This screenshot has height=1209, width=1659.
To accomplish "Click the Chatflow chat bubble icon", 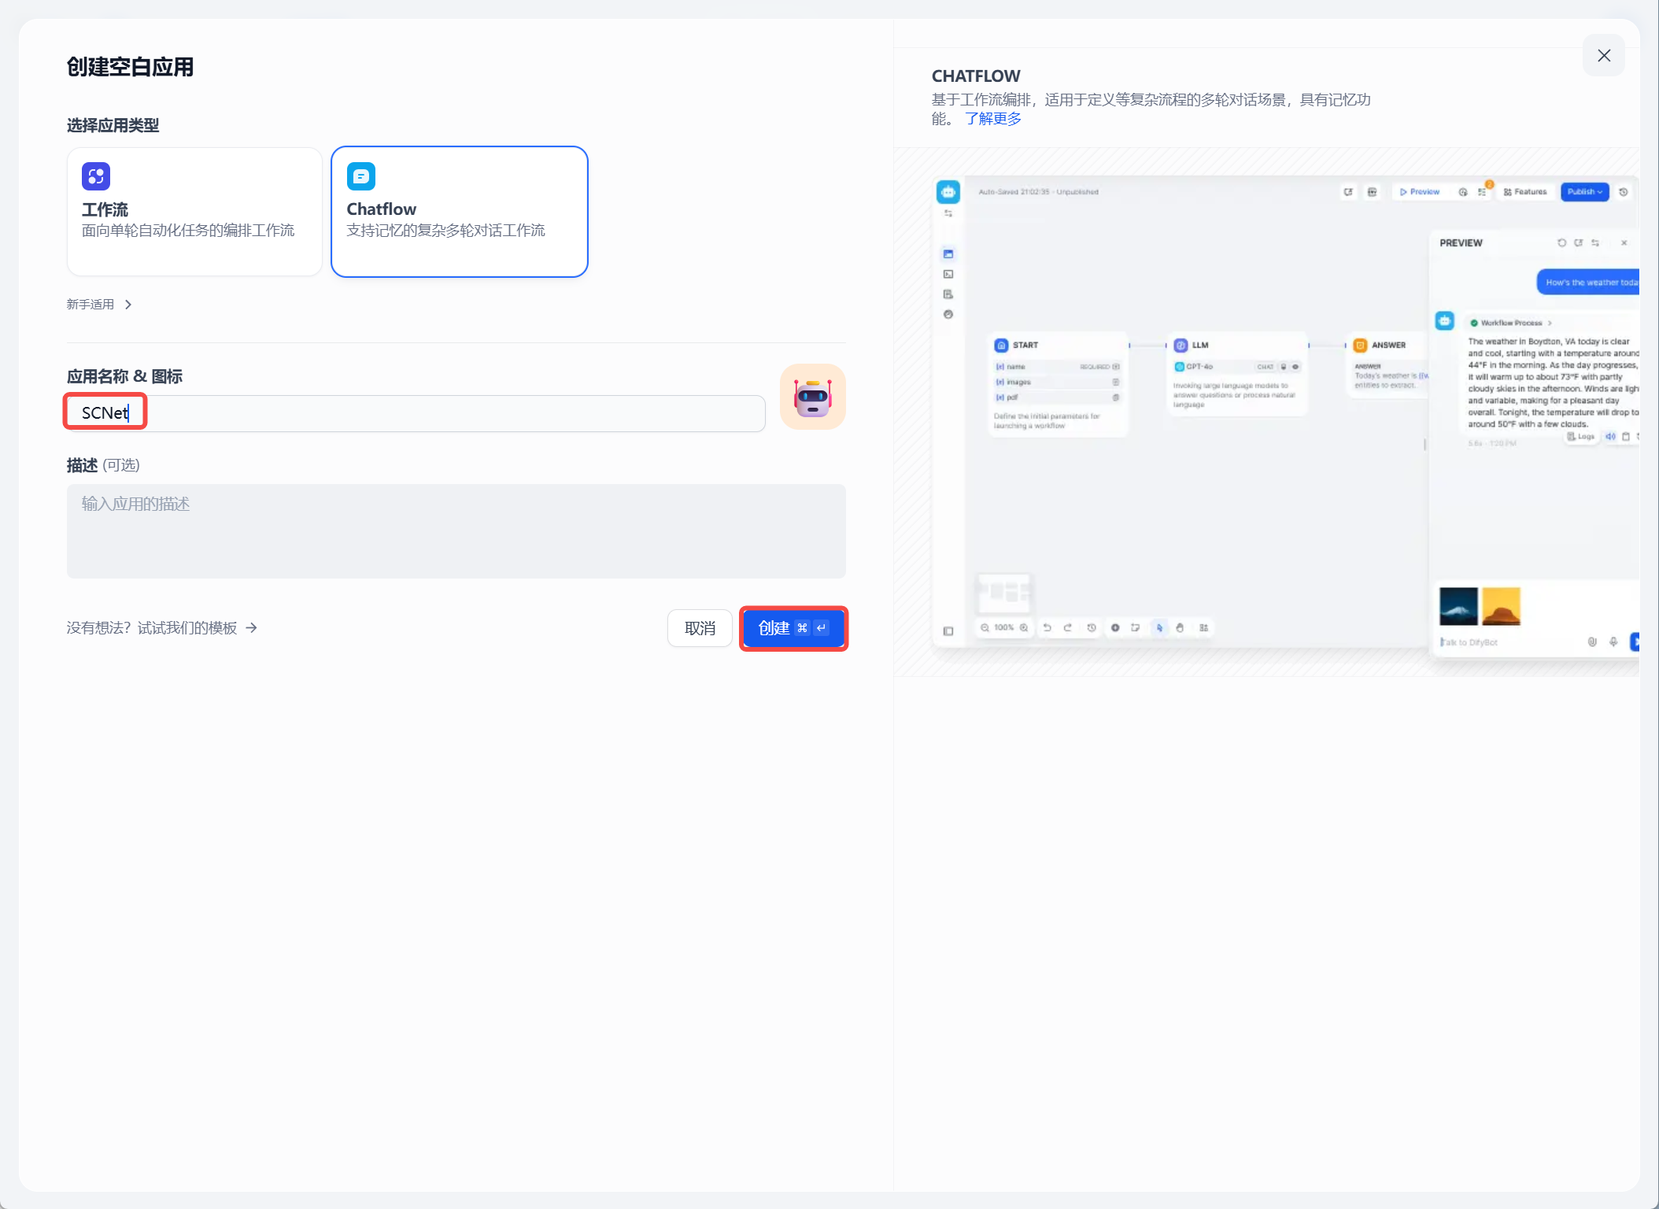I will pyautogui.click(x=361, y=176).
